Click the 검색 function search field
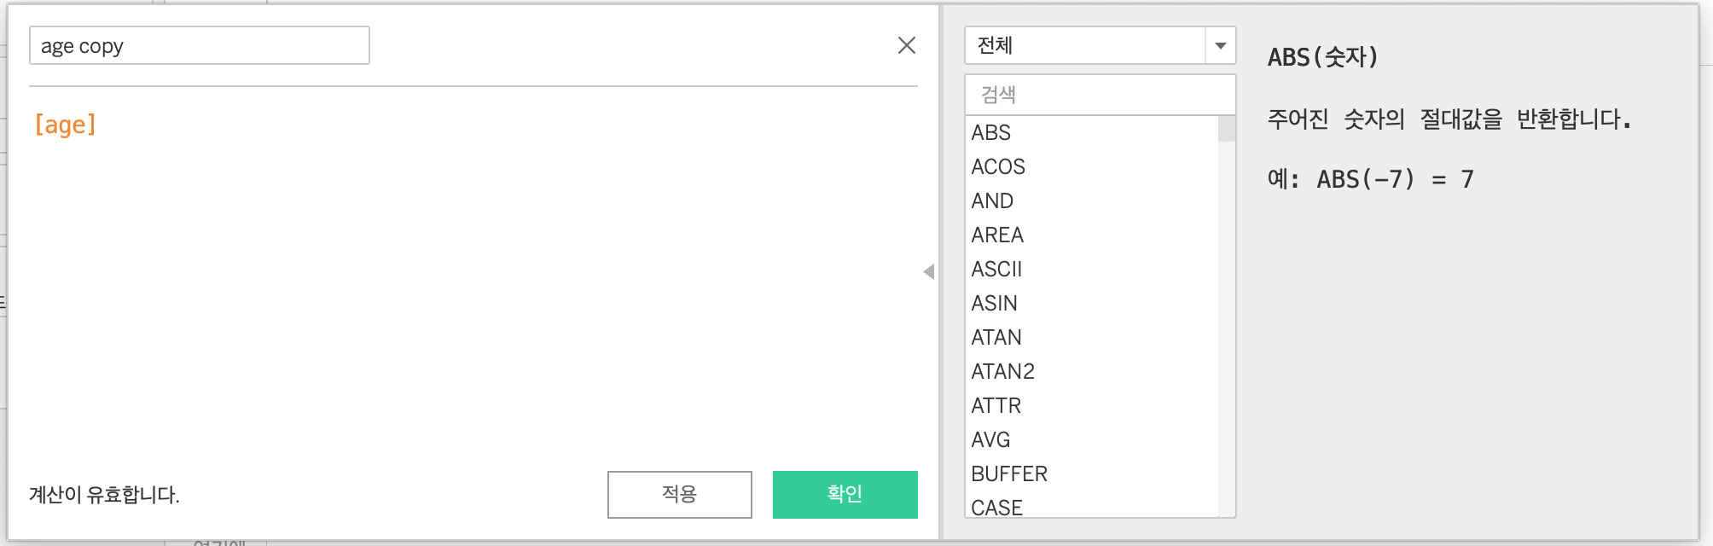This screenshot has height=546, width=1713. tap(1100, 95)
